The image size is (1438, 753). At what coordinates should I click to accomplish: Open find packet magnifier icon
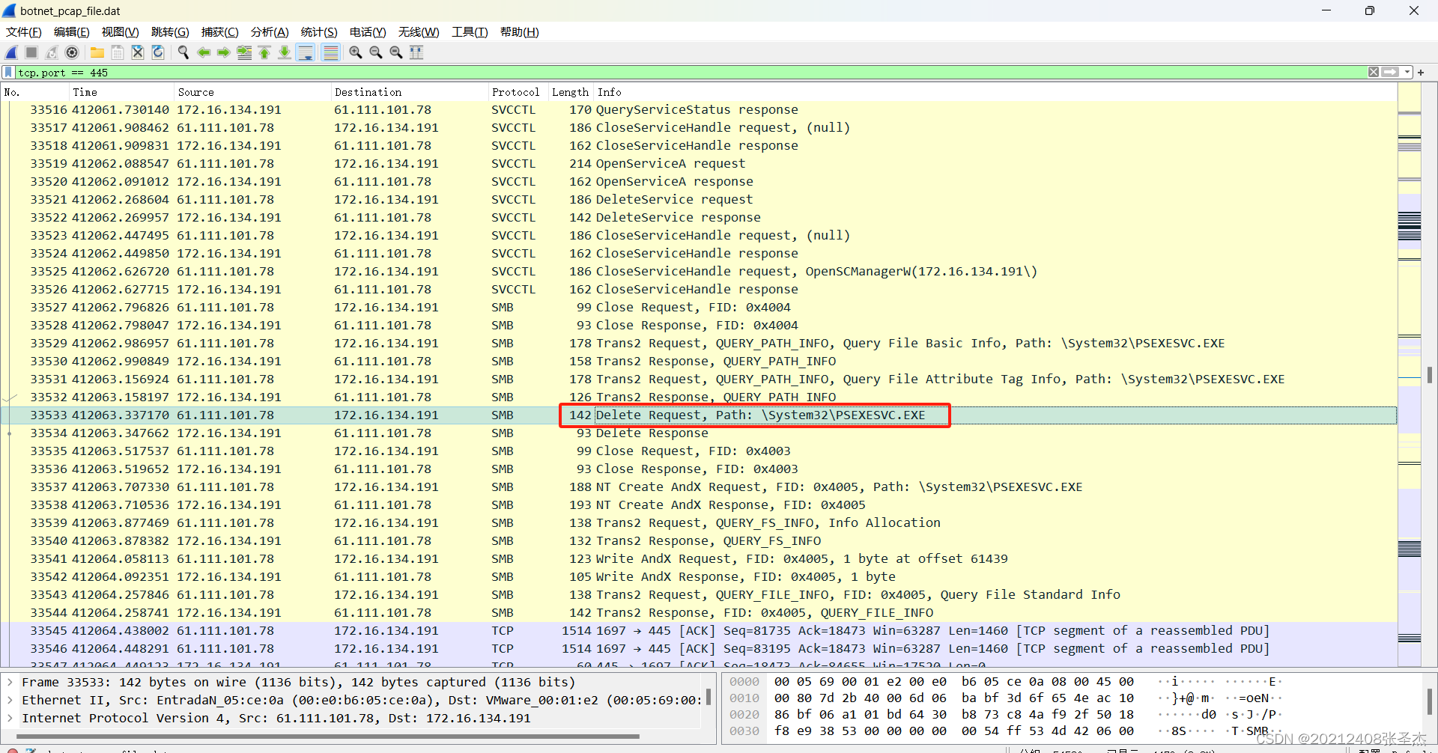(x=183, y=52)
